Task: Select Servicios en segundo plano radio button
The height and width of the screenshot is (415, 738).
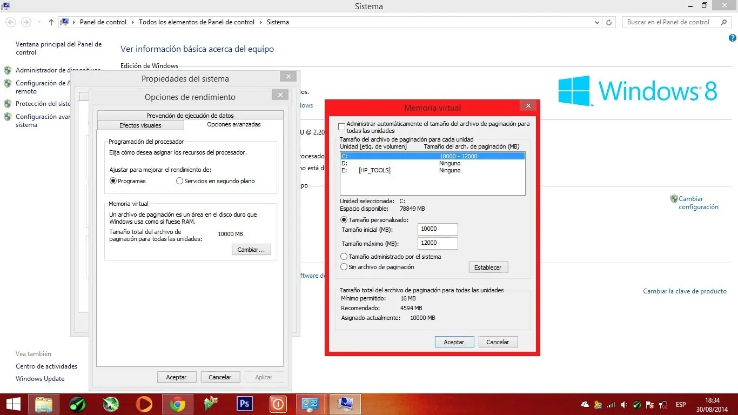Action: coord(180,181)
